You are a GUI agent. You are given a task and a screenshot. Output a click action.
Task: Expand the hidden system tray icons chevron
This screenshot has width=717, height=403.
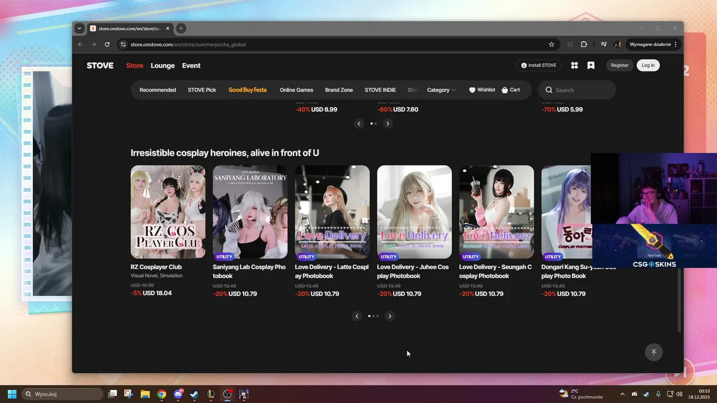pyautogui.click(x=622, y=394)
